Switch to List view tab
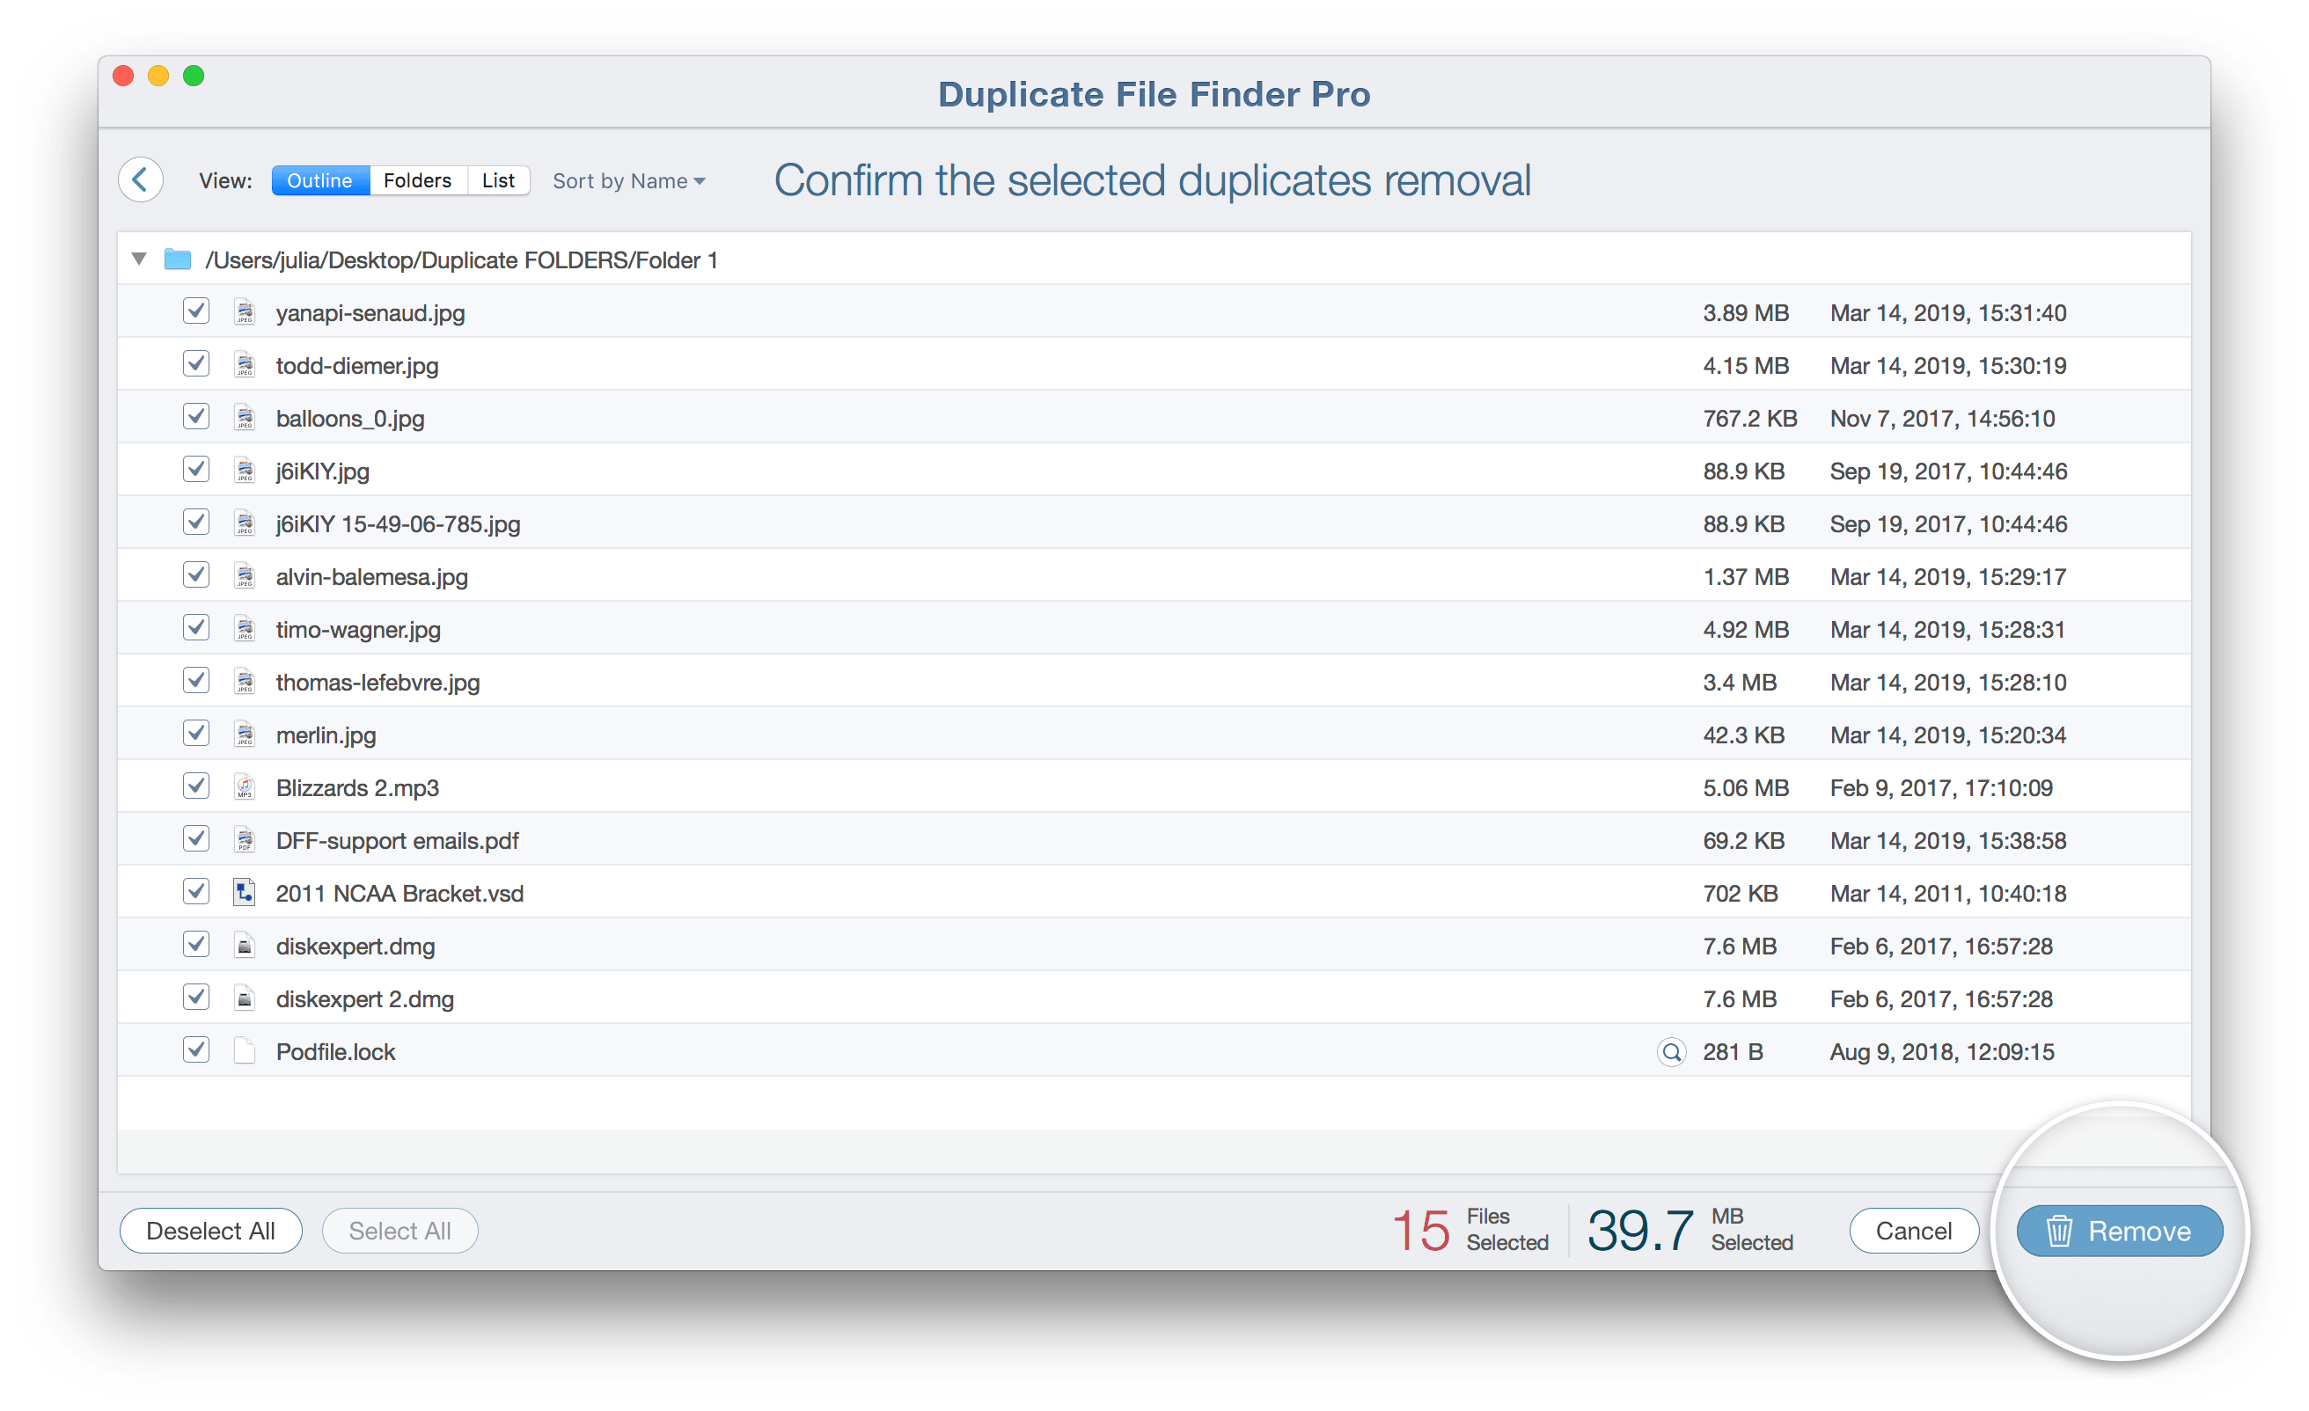The height and width of the screenshot is (1411, 2309). coord(498,179)
